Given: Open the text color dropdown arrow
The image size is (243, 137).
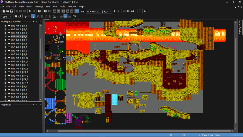Looking at the screenshot, I should [57, 16].
